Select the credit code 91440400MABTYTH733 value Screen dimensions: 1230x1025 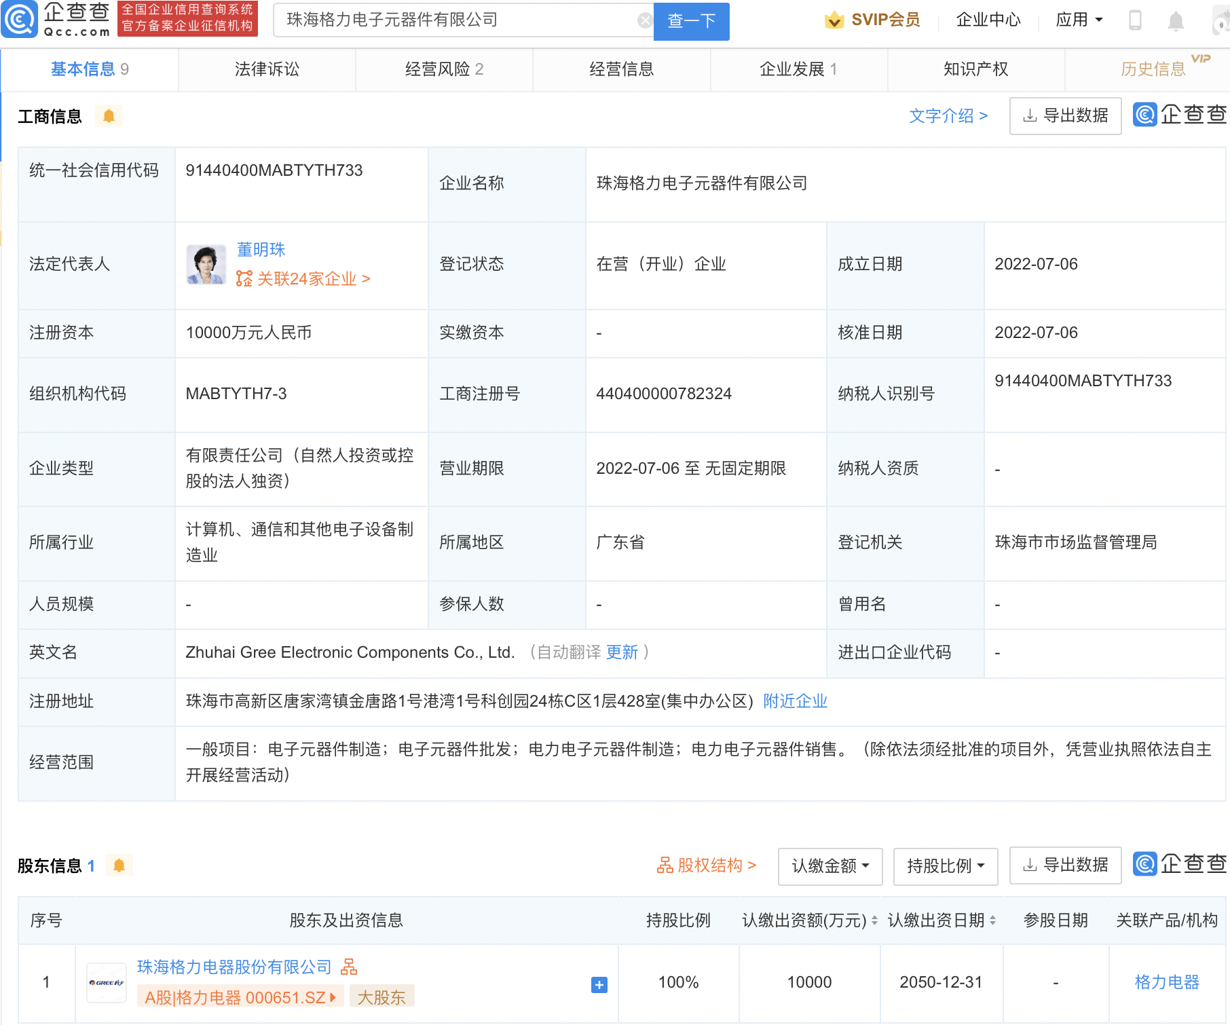[274, 170]
